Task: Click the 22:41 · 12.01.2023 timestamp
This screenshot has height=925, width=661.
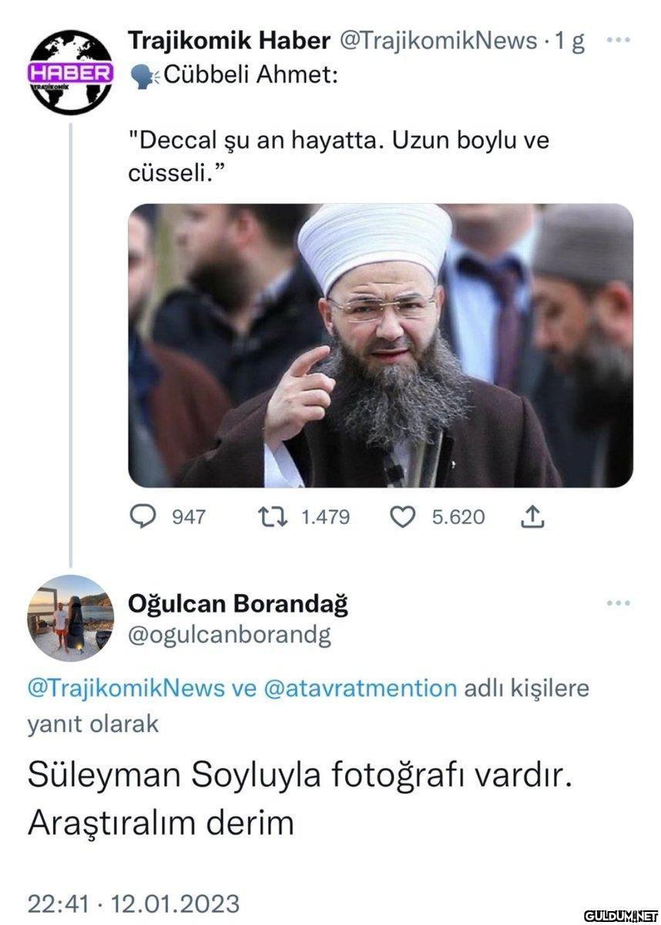Action: coord(133,903)
